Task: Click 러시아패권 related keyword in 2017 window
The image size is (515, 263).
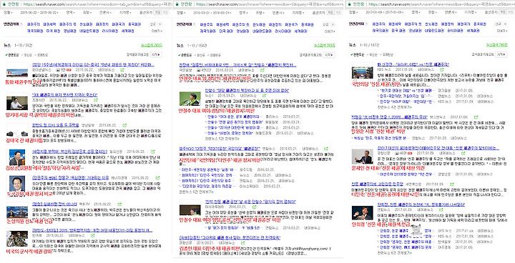Action: click(x=455, y=31)
